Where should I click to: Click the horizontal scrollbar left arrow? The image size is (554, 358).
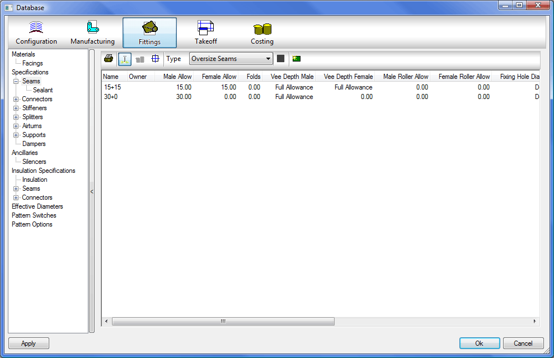click(x=106, y=321)
